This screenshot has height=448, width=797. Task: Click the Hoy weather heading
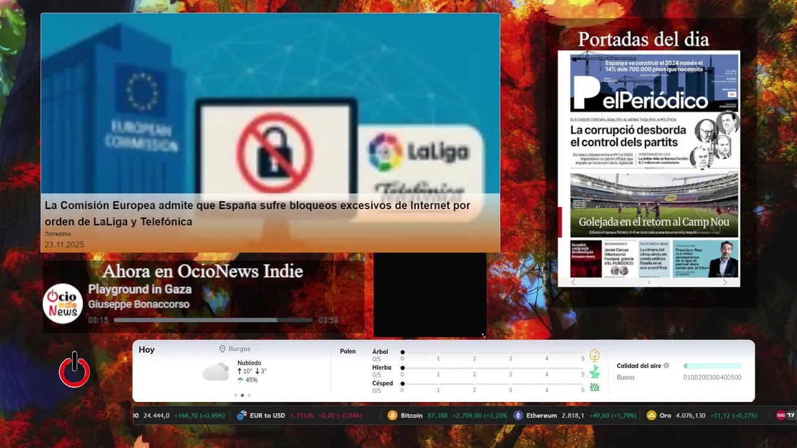pyautogui.click(x=147, y=350)
